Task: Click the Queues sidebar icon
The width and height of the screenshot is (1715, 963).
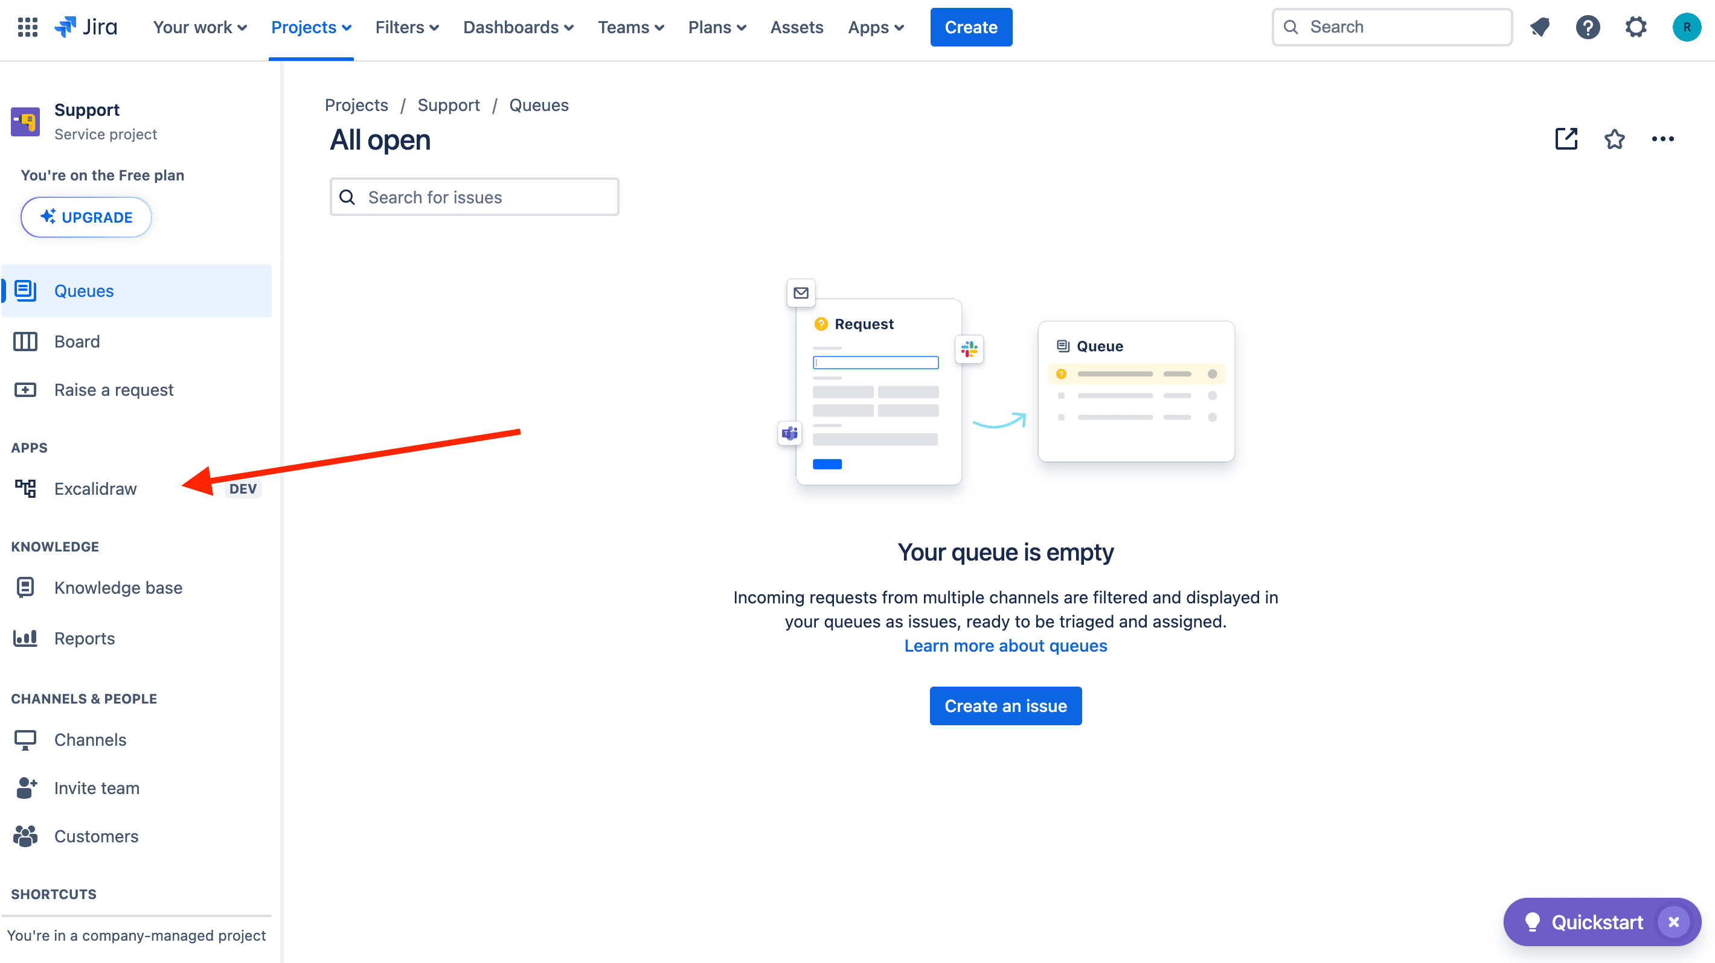Action: (x=25, y=291)
